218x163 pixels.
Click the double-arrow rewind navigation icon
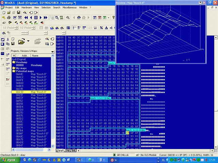tap(27, 17)
